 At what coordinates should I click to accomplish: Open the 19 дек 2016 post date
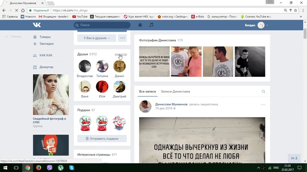164,108
